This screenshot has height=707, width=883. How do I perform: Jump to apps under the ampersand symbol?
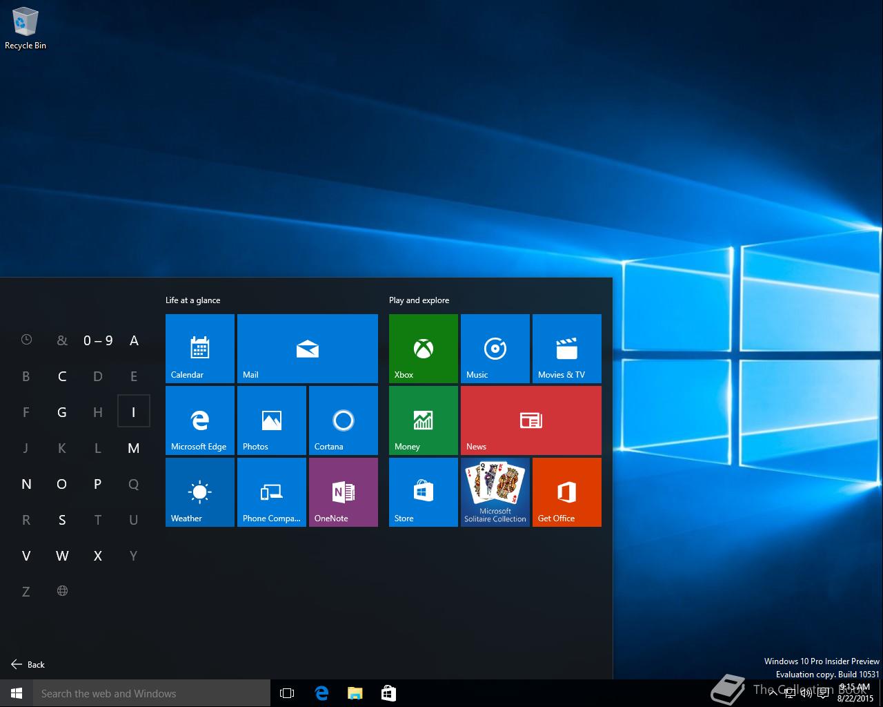coord(62,340)
